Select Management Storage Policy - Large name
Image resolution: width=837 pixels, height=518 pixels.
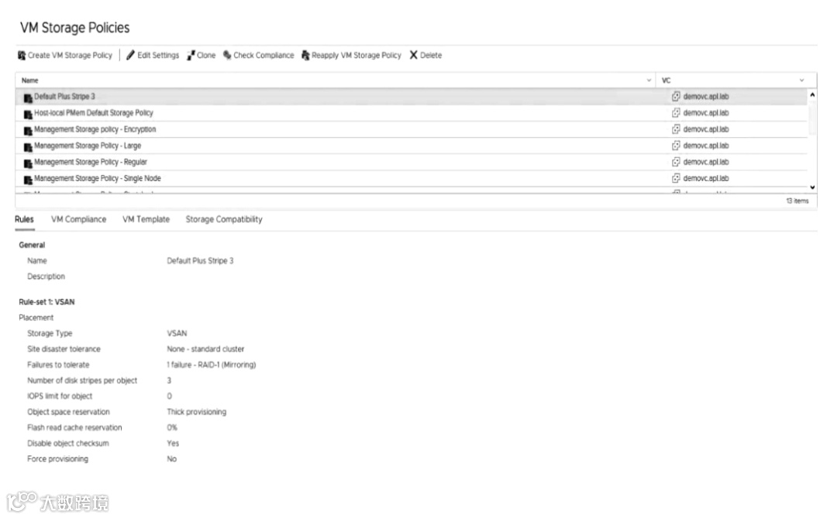click(x=88, y=146)
